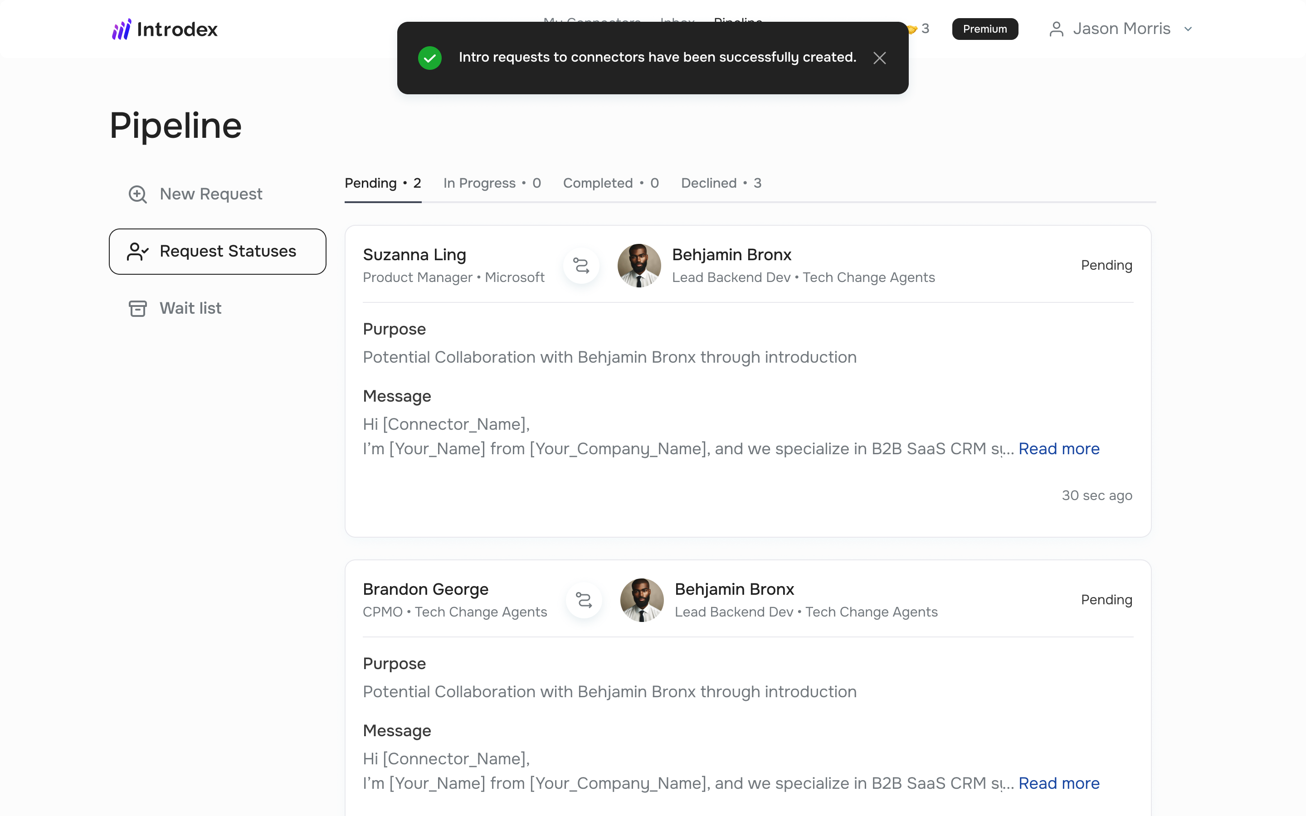Screen dimensions: 1306x816
Task: Switch to the In Progress tab
Action: pos(492,184)
